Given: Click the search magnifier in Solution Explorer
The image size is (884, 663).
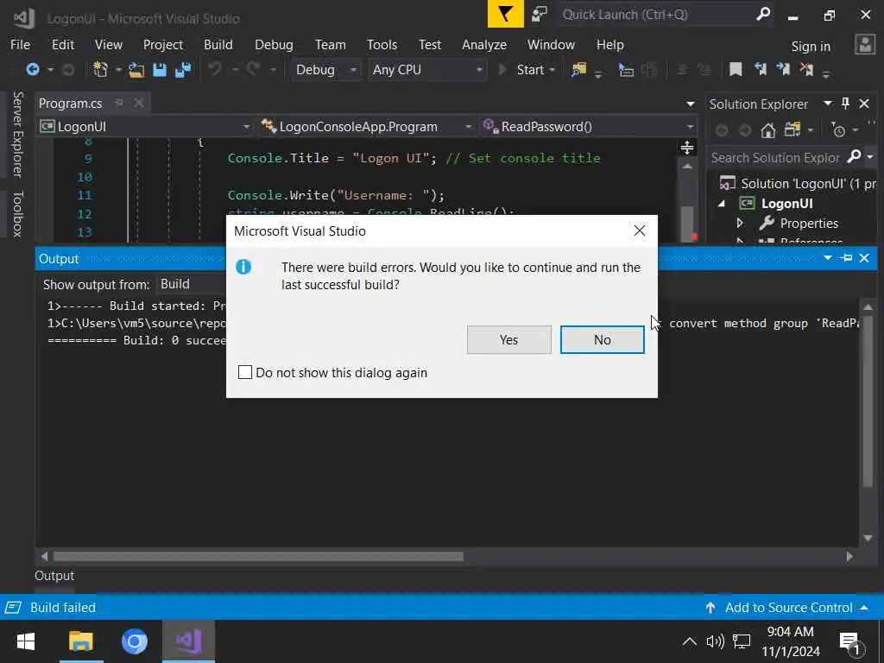Looking at the screenshot, I should (855, 156).
